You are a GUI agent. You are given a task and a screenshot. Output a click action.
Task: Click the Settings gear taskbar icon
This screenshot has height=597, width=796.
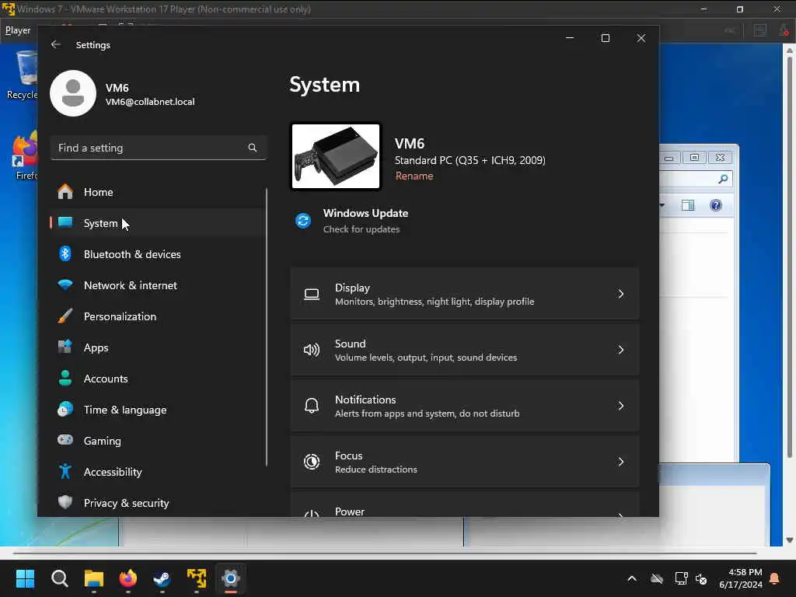point(230,578)
